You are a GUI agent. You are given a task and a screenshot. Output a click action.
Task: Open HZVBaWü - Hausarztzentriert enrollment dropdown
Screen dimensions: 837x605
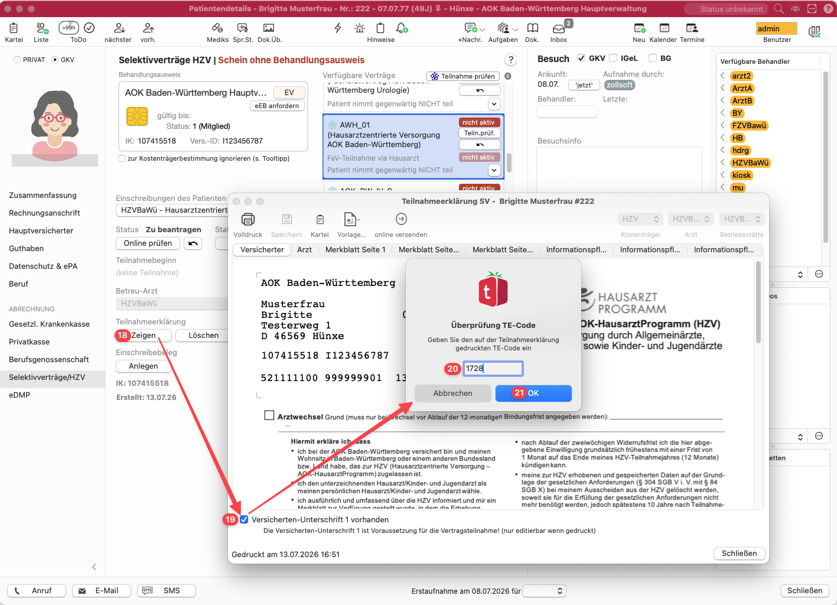click(172, 210)
